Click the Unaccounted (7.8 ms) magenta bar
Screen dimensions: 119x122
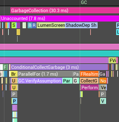(x=60, y=18)
